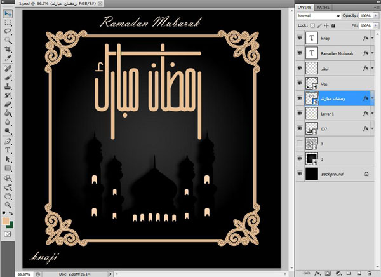Image resolution: width=381 pixels, height=277 pixels.
Task: Hide the knaji text layer
Action: (299, 38)
